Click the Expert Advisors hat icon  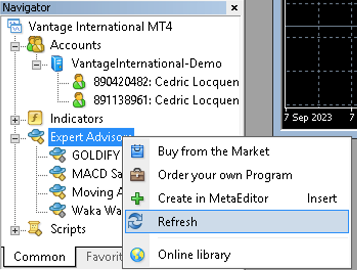[36, 137]
